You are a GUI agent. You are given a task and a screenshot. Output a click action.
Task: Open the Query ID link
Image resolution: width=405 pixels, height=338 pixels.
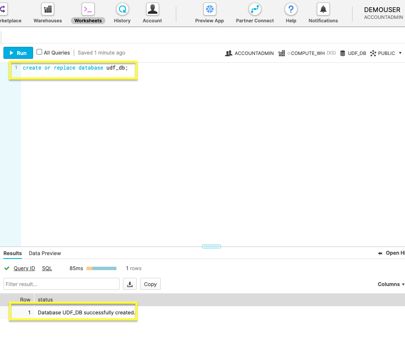pos(24,268)
